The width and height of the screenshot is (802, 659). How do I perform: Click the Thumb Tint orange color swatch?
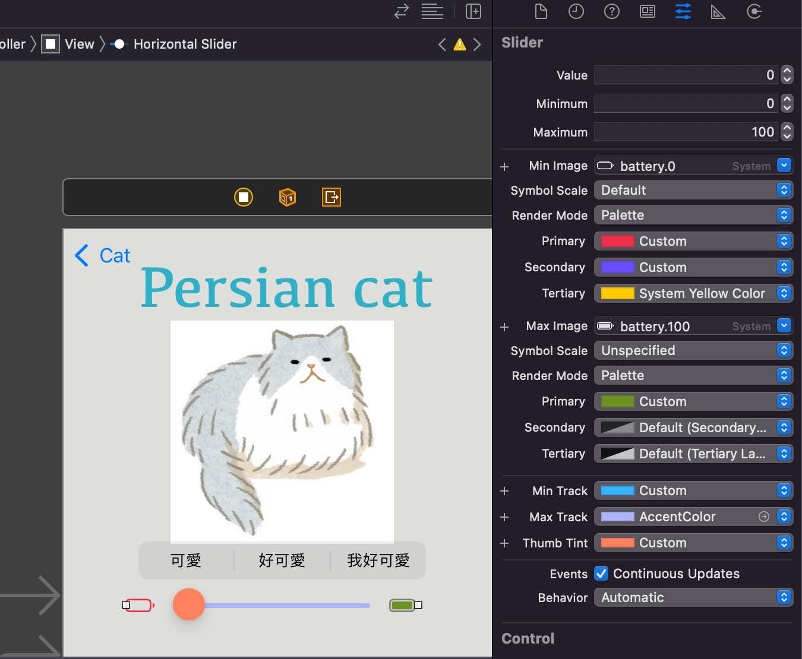pos(617,543)
